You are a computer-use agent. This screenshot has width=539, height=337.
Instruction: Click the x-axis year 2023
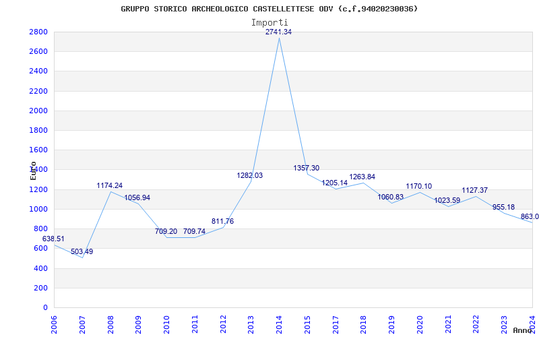(x=505, y=324)
